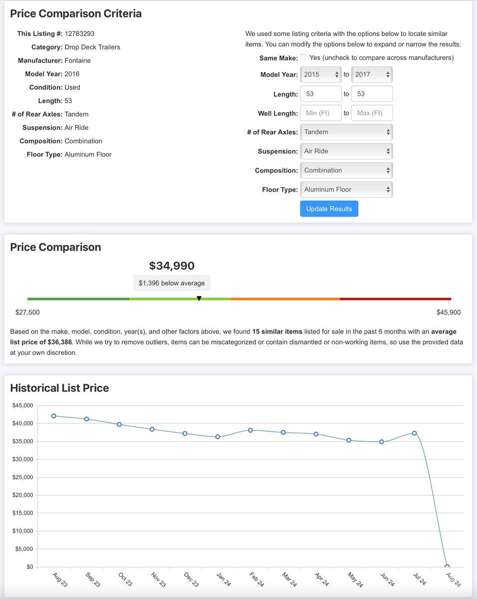
Task: Open the maximum Model Year dropdown
Action: pyautogui.click(x=372, y=74)
